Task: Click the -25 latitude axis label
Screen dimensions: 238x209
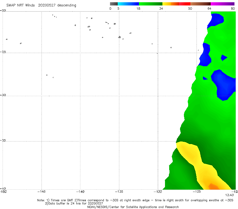Action: [x=3, y=52]
